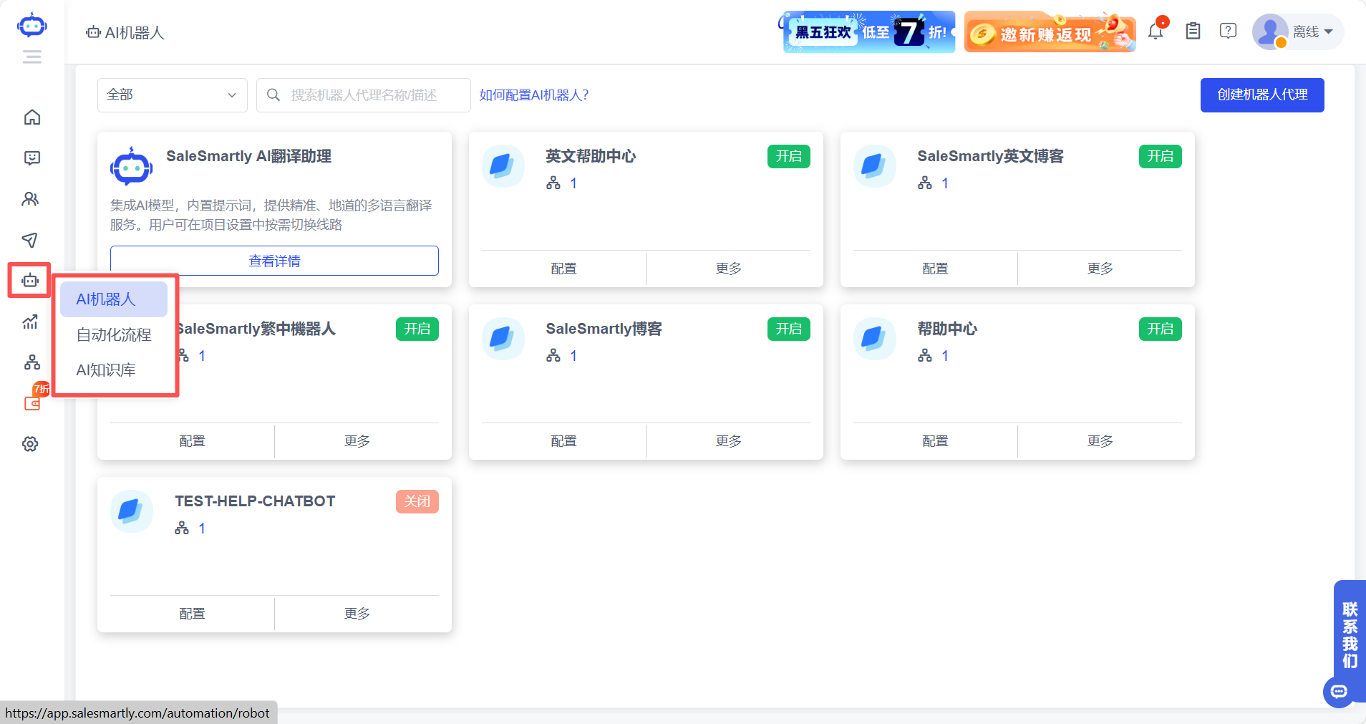Viewport: 1366px width, 724px height.
Task: Click the SaleSmartly博客 bot avatar icon
Action: [503, 339]
